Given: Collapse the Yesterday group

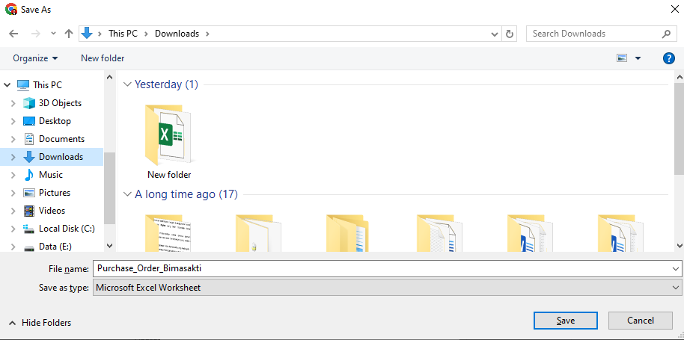Looking at the screenshot, I should point(127,84).
